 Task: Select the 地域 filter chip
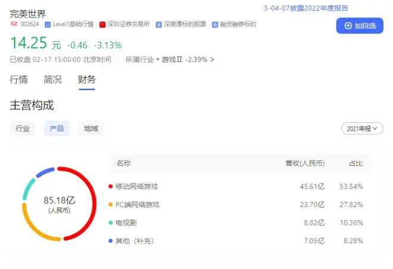point(91,128)
